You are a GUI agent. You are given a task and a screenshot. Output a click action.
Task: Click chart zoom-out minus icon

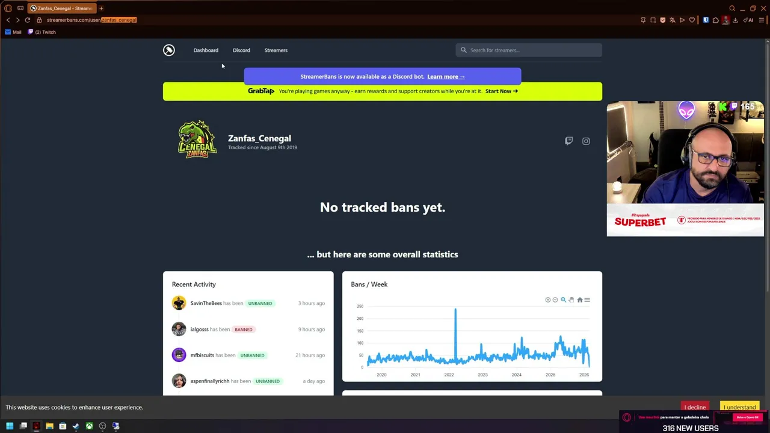pyautogui.click(x=555, y=299)
